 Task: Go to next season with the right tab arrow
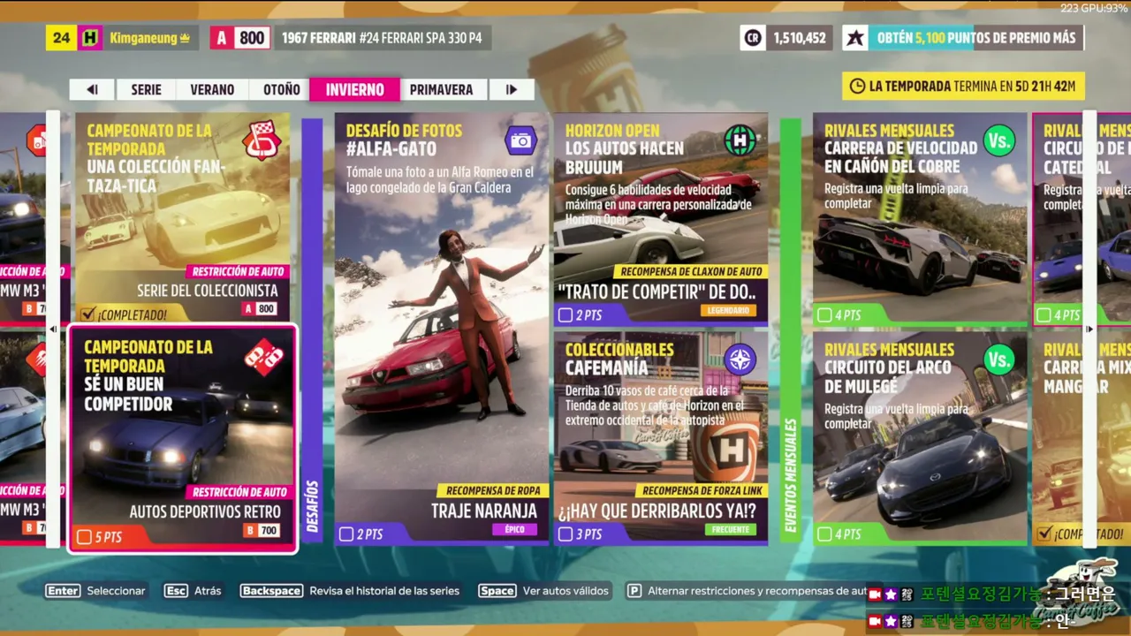point(512,89)
